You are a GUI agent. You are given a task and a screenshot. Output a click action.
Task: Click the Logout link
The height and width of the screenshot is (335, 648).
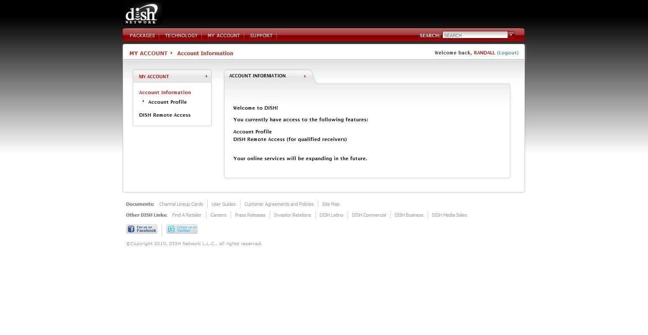[x=508, y=53]
